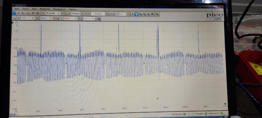Screen dimensions: 262x118
Task: Increase timebase with right arrow
Action: pos(63,13)
